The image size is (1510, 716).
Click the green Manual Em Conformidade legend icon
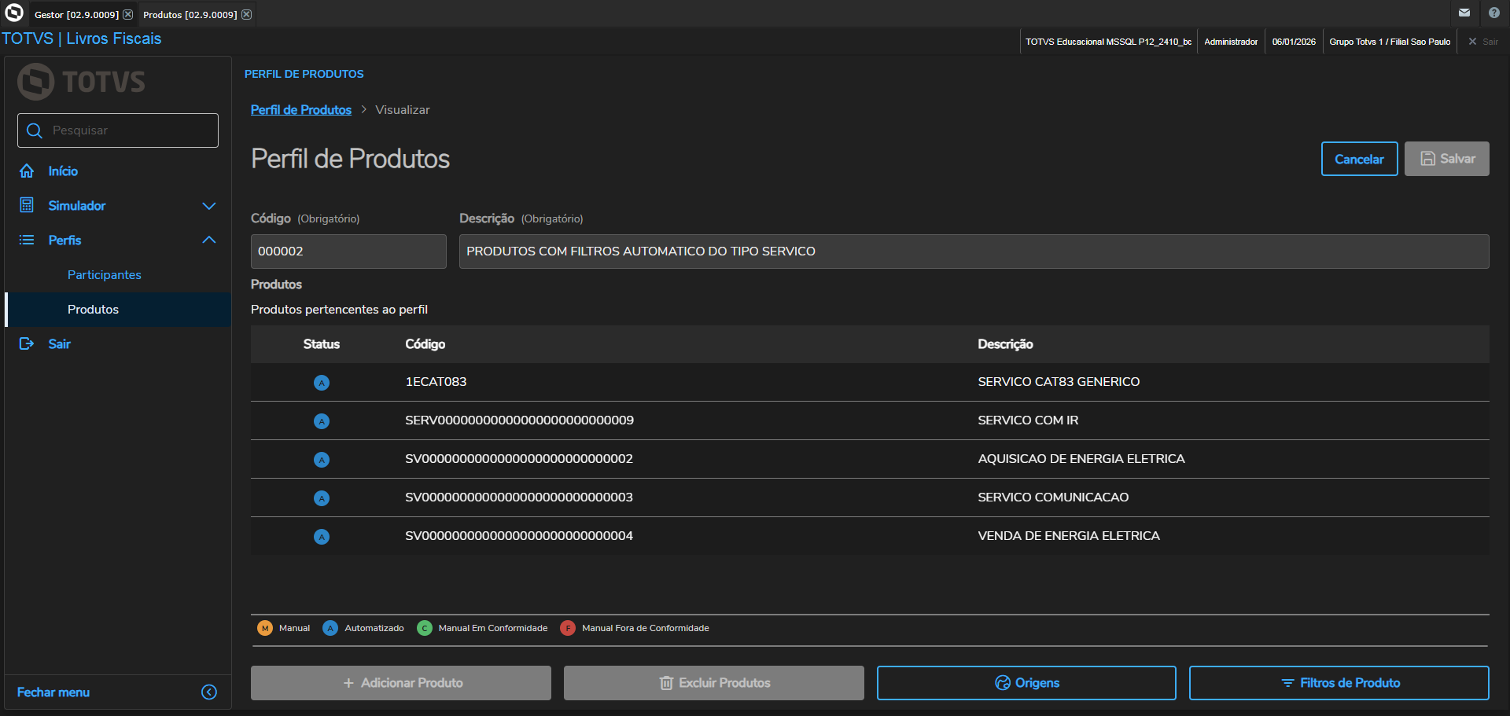point(425,628)
